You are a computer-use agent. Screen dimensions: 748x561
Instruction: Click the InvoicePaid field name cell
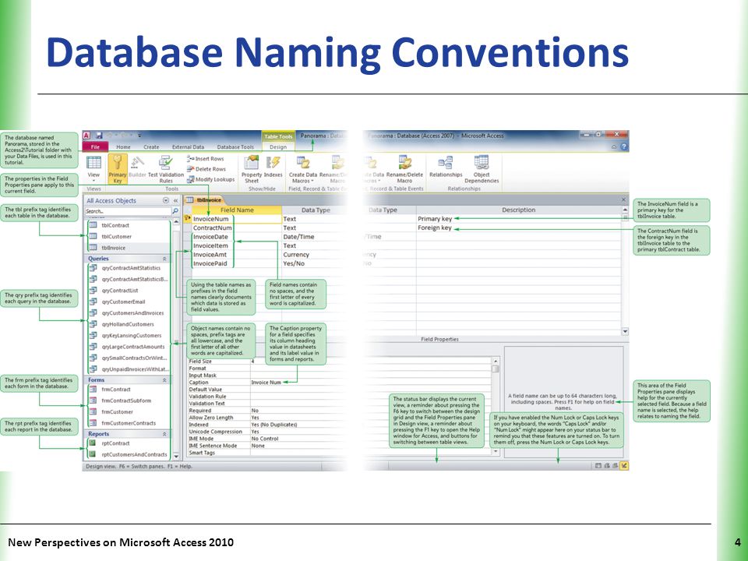236,263
